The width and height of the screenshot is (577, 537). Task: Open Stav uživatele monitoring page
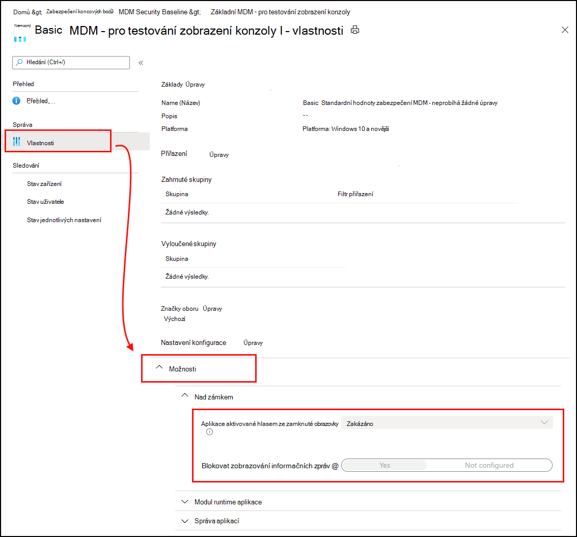click(45, 202)
